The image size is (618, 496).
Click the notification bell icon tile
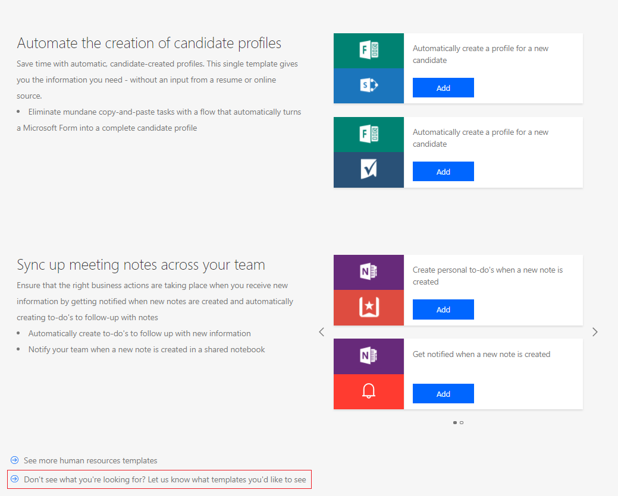(x=369, y=391)
